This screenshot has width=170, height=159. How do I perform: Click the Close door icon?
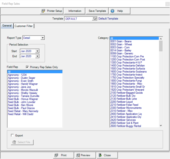click(x=100, y=155)
